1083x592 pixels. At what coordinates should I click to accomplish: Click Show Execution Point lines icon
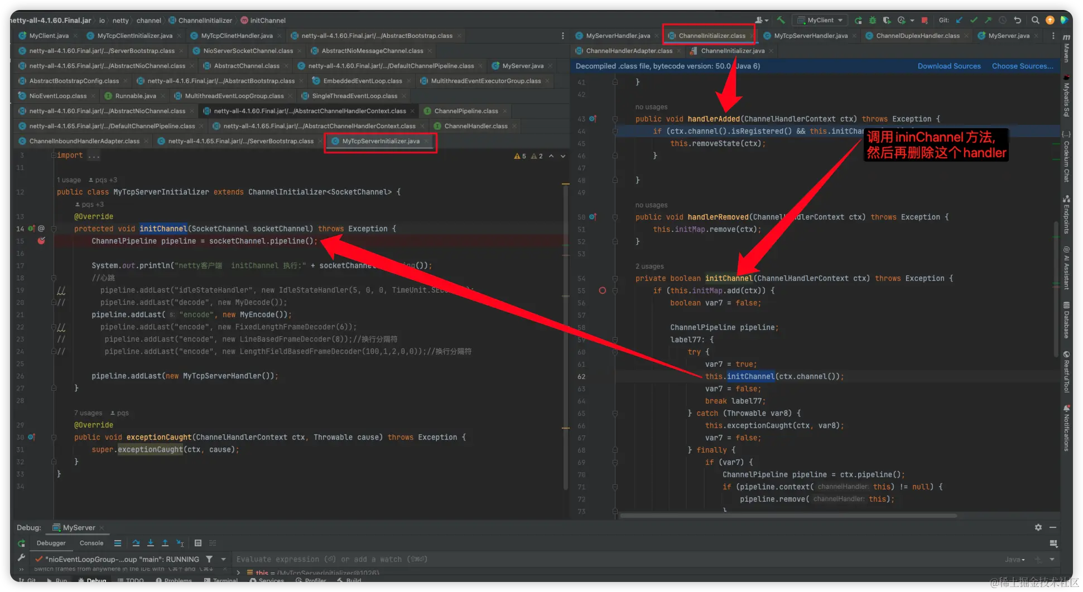tap(118, 543)
